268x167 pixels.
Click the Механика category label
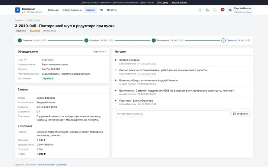click(49, 31)
